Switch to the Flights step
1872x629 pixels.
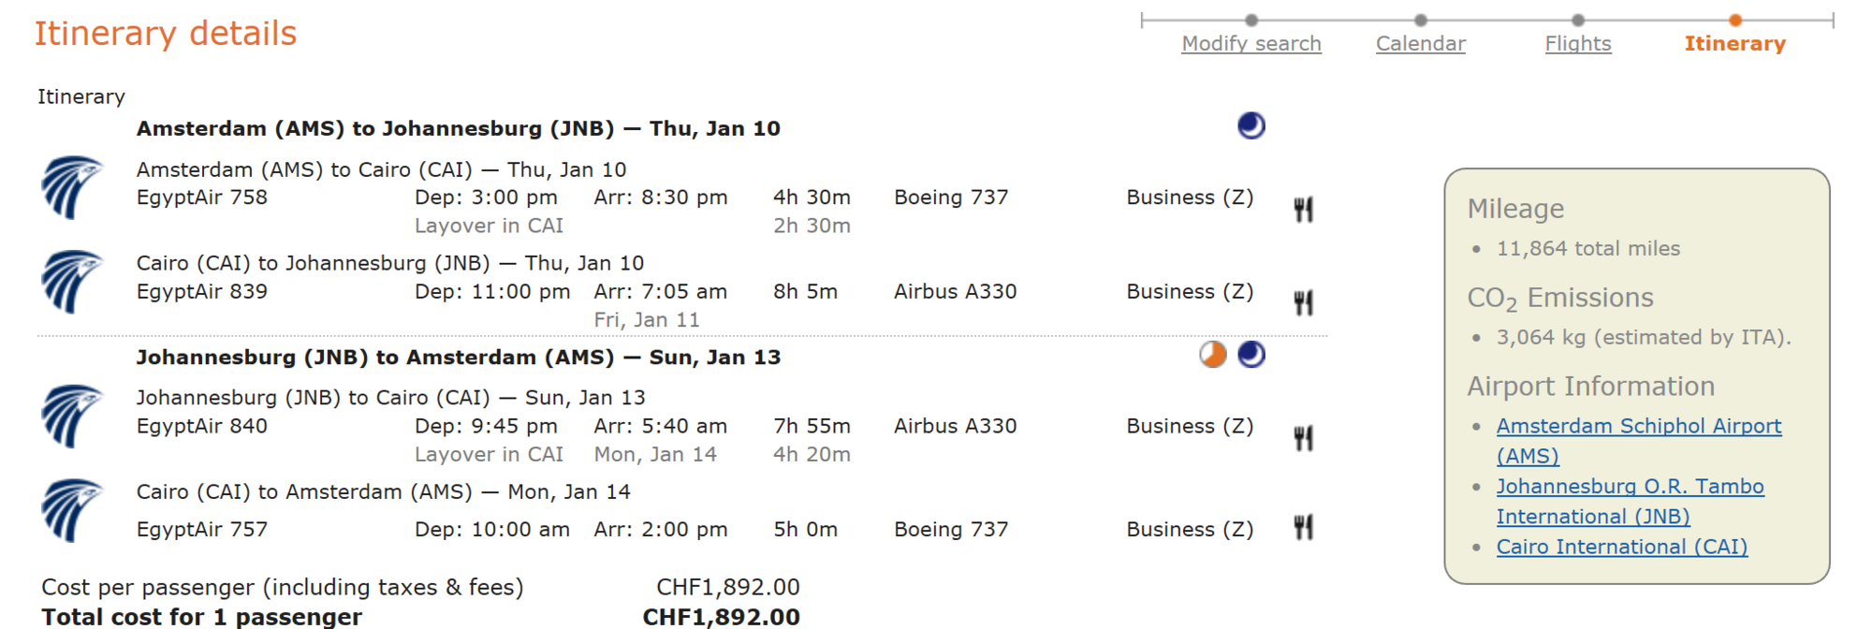[1578, 44]
